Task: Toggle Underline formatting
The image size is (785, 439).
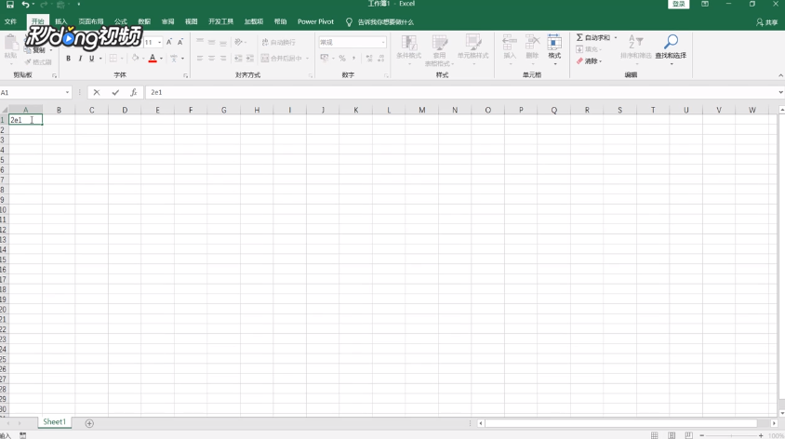Action: pos(92,59)
